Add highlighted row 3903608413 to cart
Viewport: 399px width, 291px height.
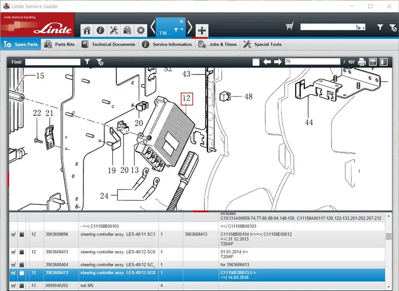click(x=13, y=273)
